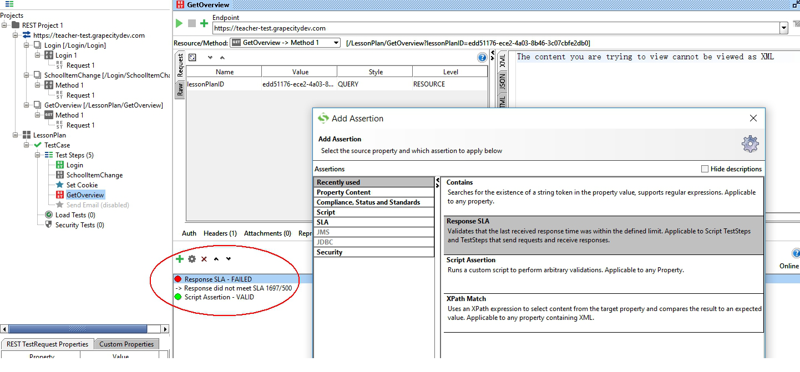Click the lessonPlanID value cell
Image resolution: width=800 pixels, height=372 pixels.
pyautogui.click(x=299, y=84)
